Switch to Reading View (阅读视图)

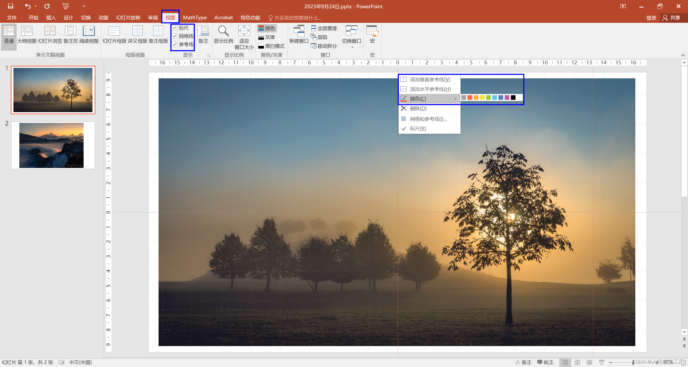coord(89,34)
